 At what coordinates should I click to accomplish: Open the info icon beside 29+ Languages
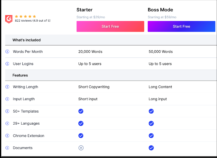7,123
